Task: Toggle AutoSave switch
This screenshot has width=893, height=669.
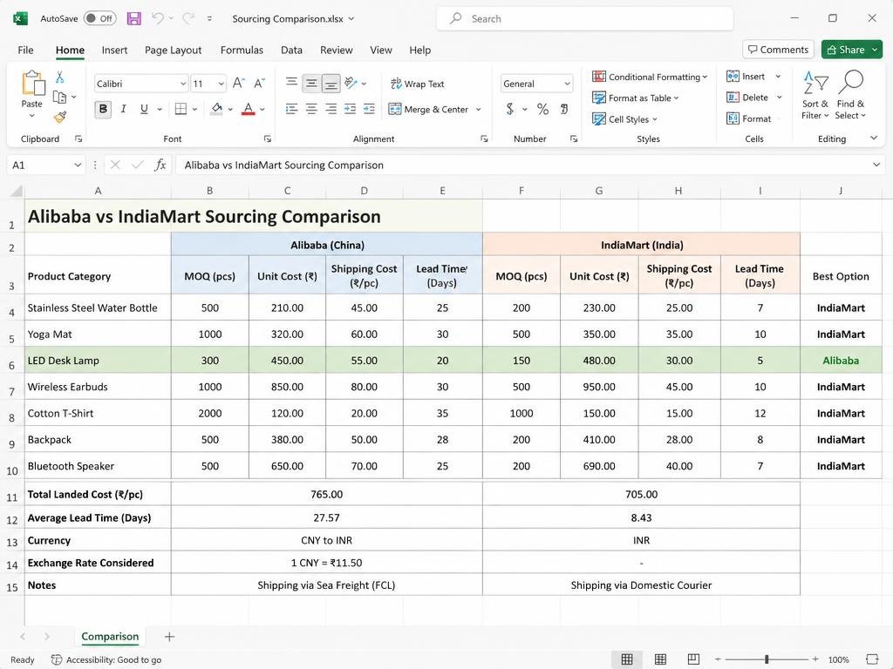Action: tap(100, 18)
